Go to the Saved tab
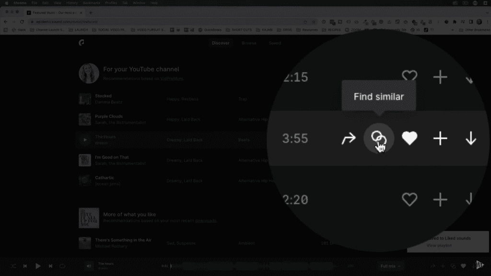 tap(275, 43)
